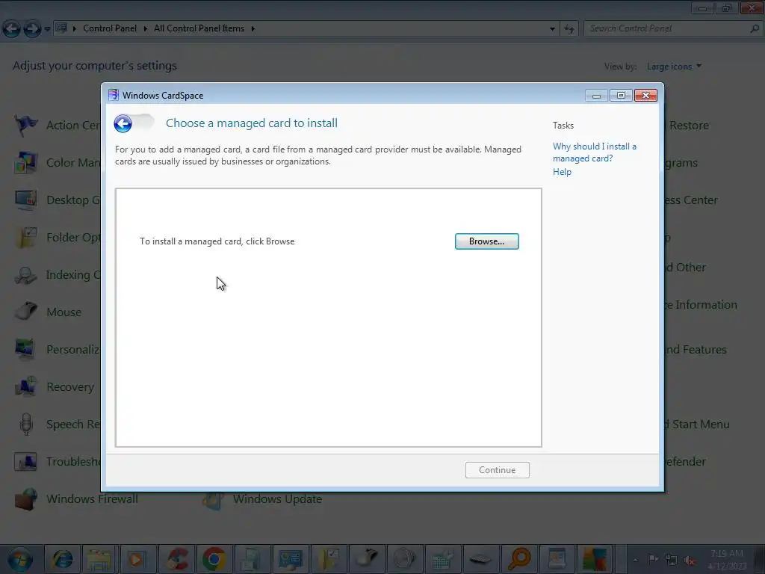Open Windows Update in Control Panel
Screen dimensions: 765x574
pyautogui.click(x=262, y=499)
